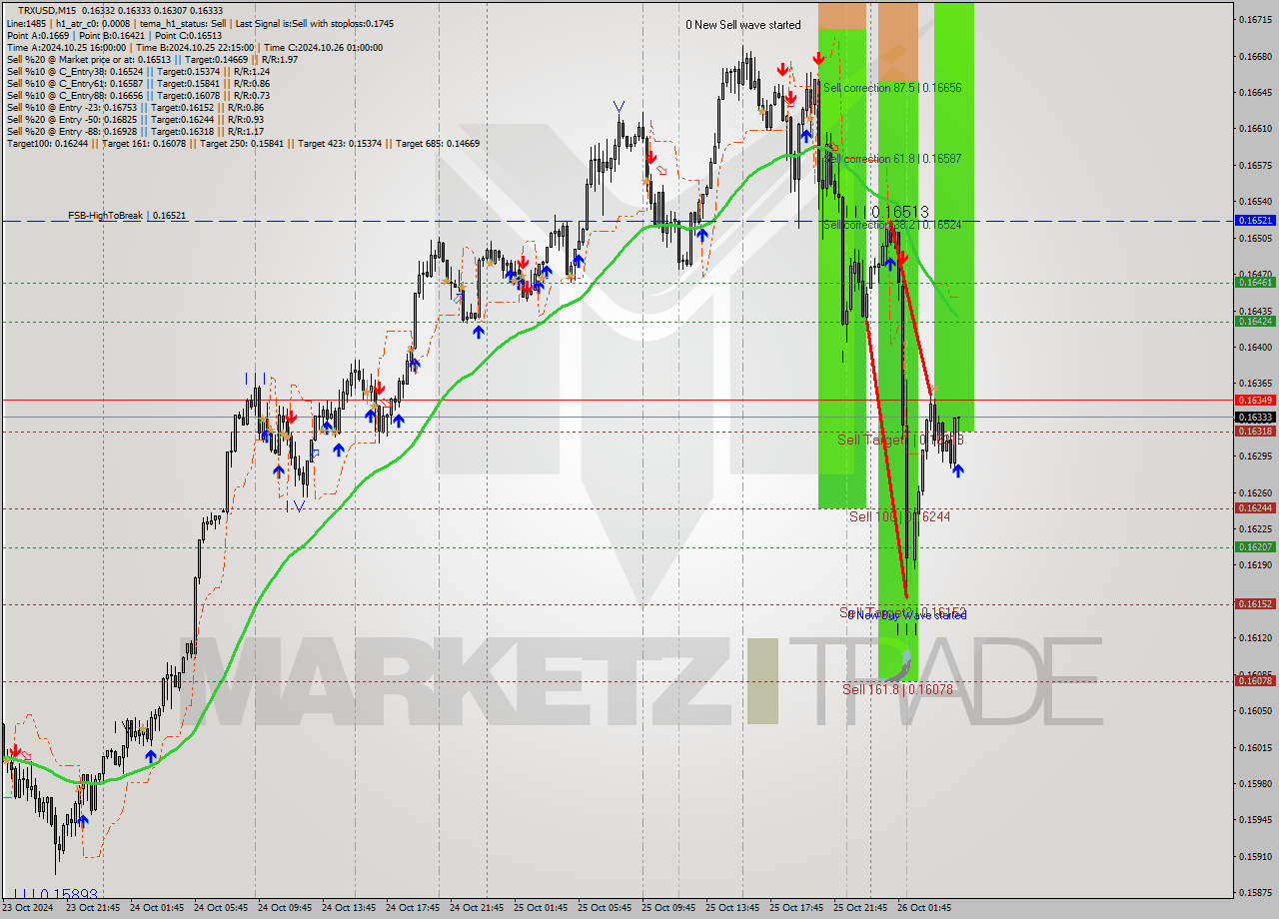Click the 'Sell %10 @ C_Entry61: 0.16587' line
The height and width of the screenshot is (919, 1279).
pyautogui.click(x=138, y=83)
